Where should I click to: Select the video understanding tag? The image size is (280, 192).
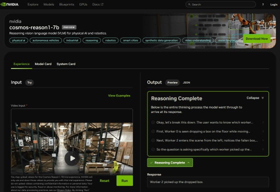pos(198,40)
